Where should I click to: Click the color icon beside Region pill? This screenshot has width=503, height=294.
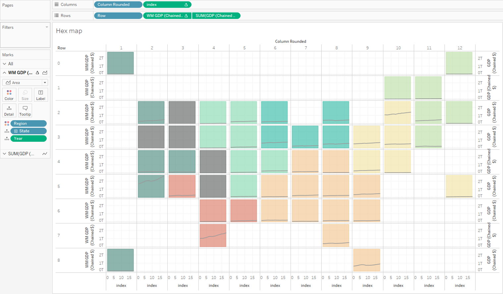coord(7,123)
